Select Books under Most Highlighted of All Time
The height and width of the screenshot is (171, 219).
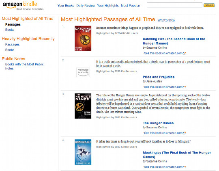pos(10,30)
